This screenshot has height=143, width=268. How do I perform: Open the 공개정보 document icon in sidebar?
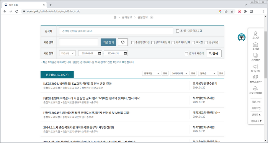coord(255,56)
